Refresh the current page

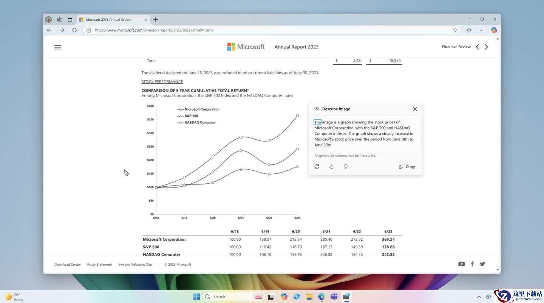pos(74,30)
